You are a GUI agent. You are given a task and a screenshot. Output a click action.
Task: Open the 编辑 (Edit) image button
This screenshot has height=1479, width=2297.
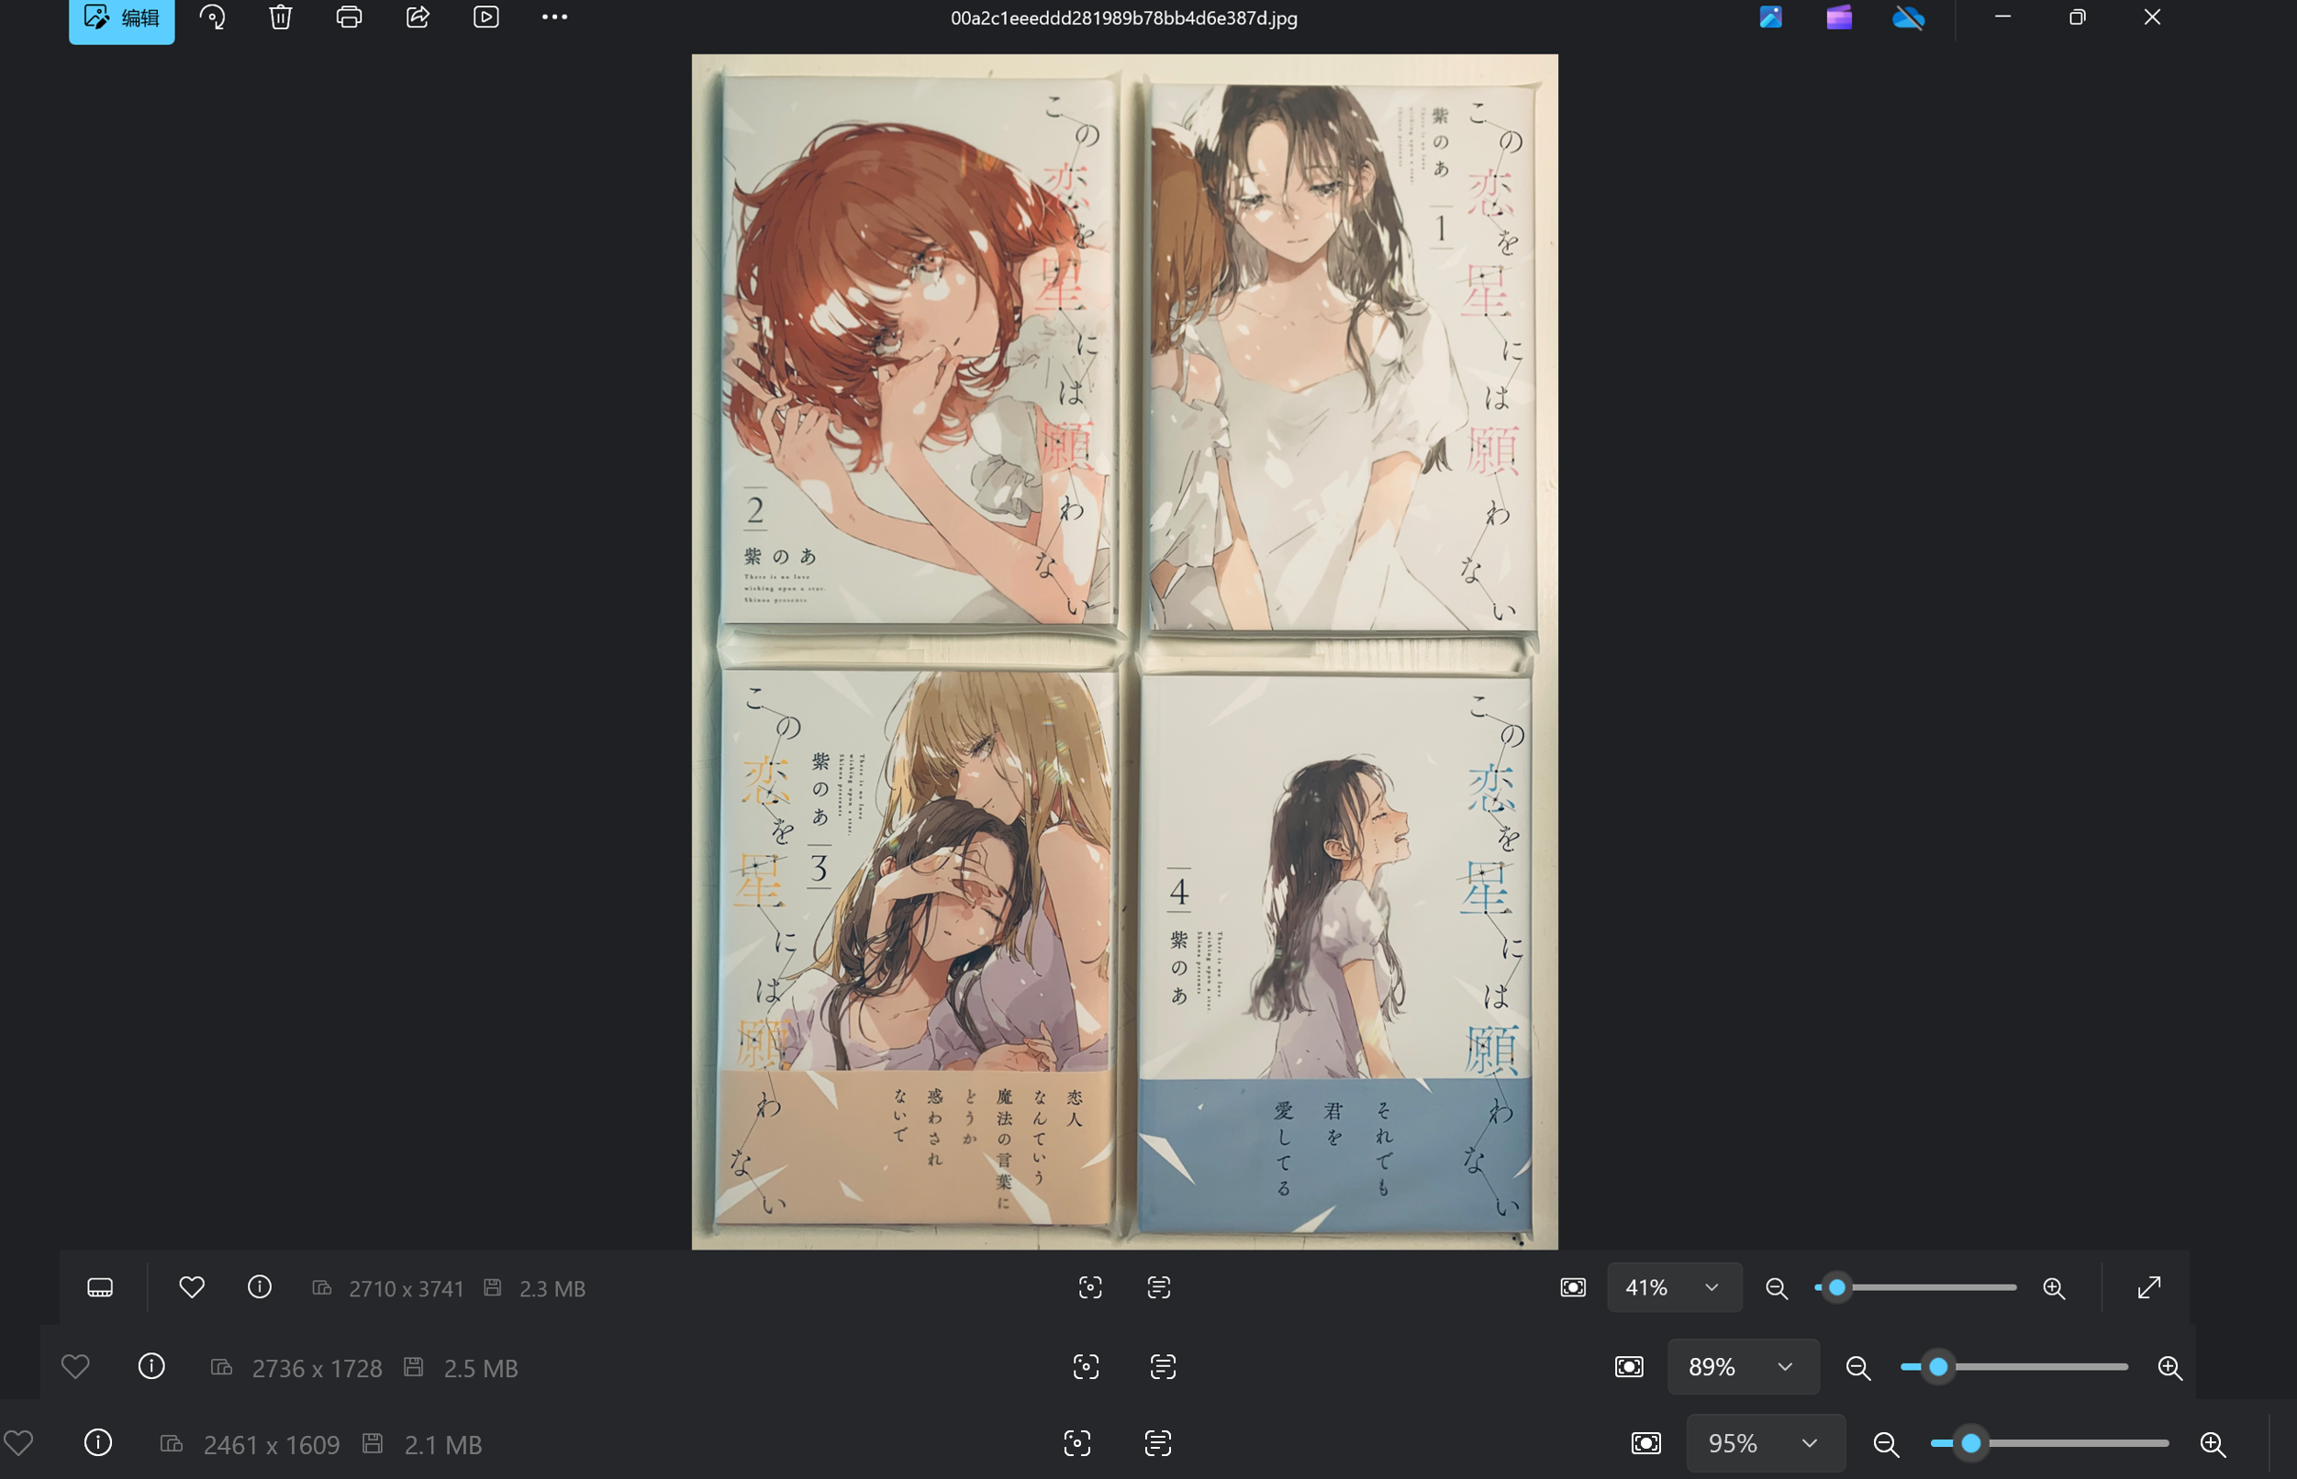click(x=122, y=18)
